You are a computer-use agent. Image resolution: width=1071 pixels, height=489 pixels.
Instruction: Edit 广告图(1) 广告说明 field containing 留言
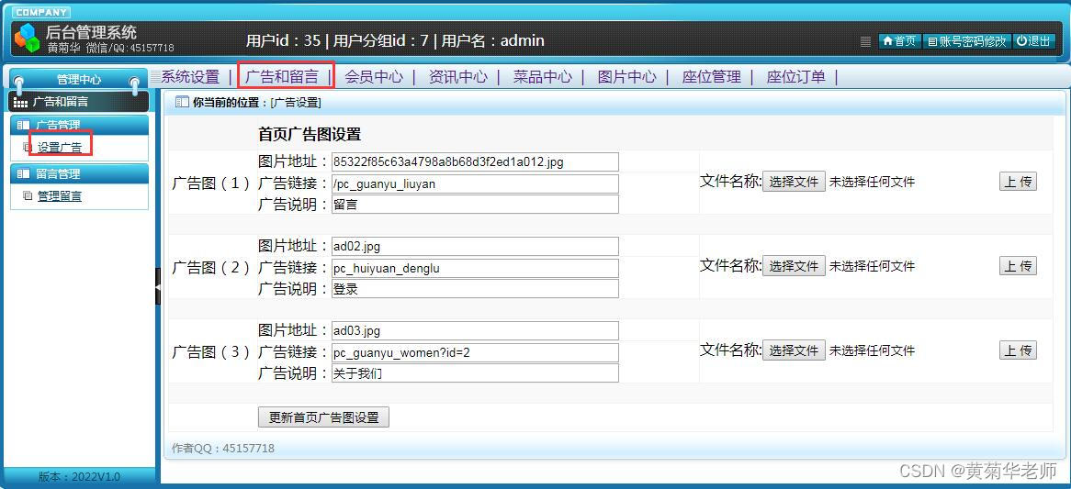476,204
